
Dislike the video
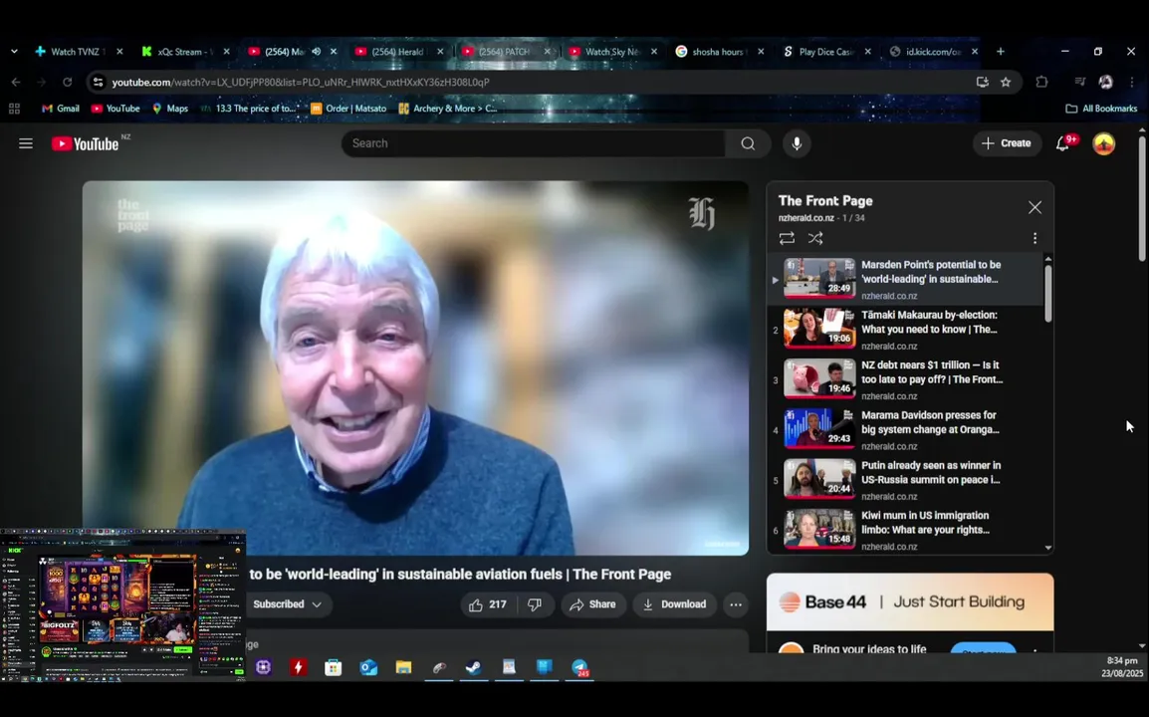(x=535, y=604)
